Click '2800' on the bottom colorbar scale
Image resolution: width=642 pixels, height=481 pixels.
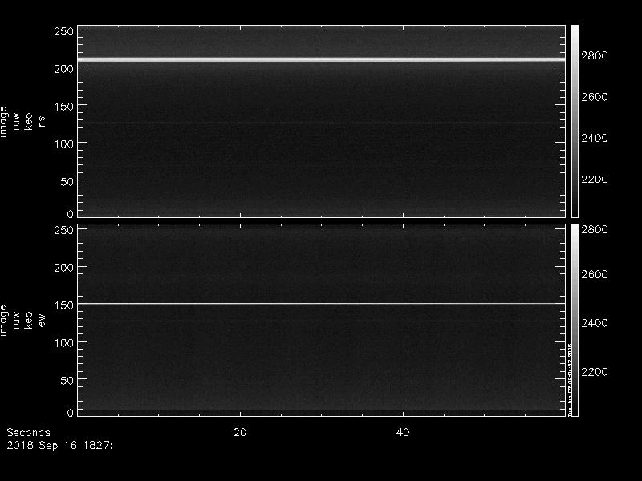pos(595,229)
